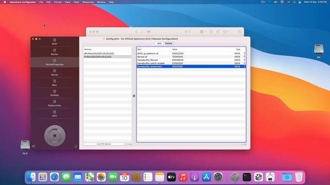This screenshot has height=185, width=330.
Task: Switch to the Delete tab
Action: click(x=169, y=43)
